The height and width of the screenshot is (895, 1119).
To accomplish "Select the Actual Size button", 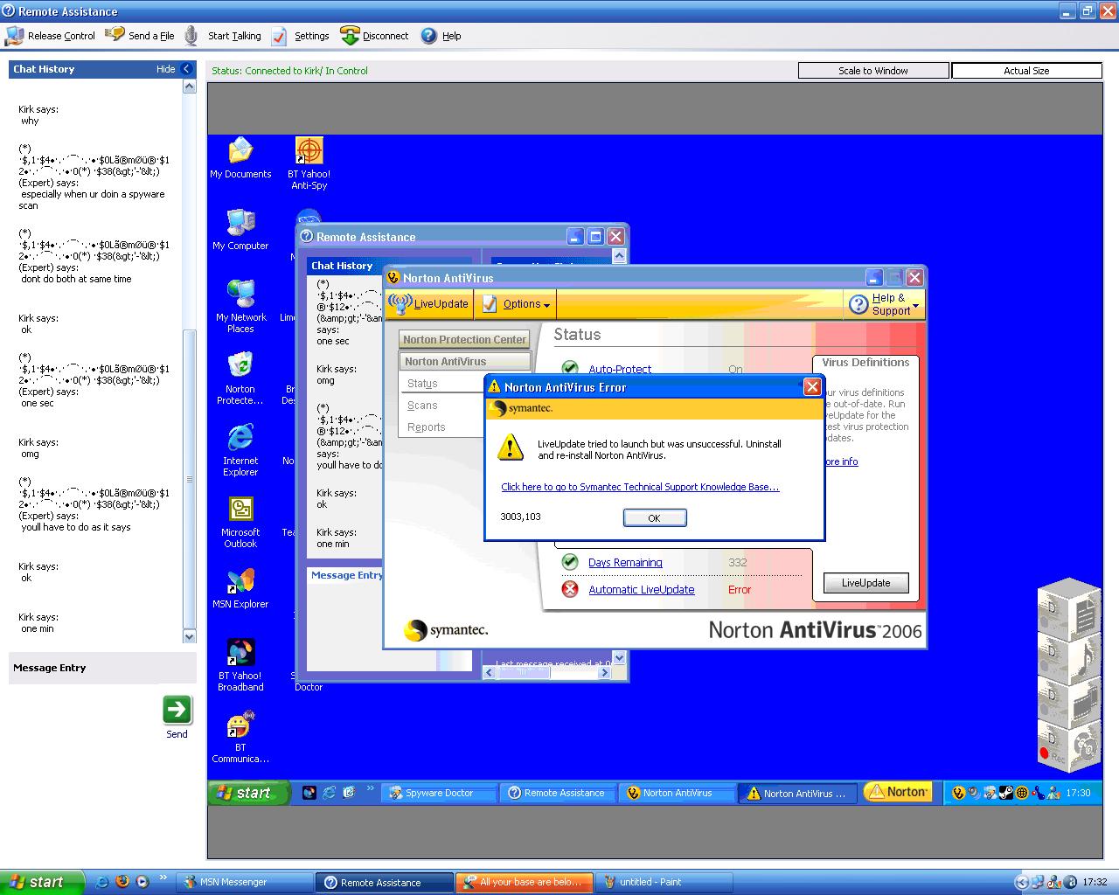I will click(x=1026, y=71).
